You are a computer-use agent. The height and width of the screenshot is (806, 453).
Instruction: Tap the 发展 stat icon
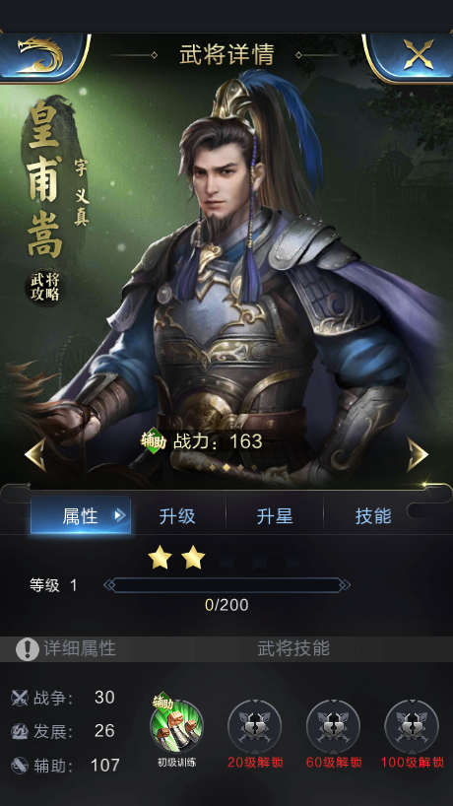20,731
